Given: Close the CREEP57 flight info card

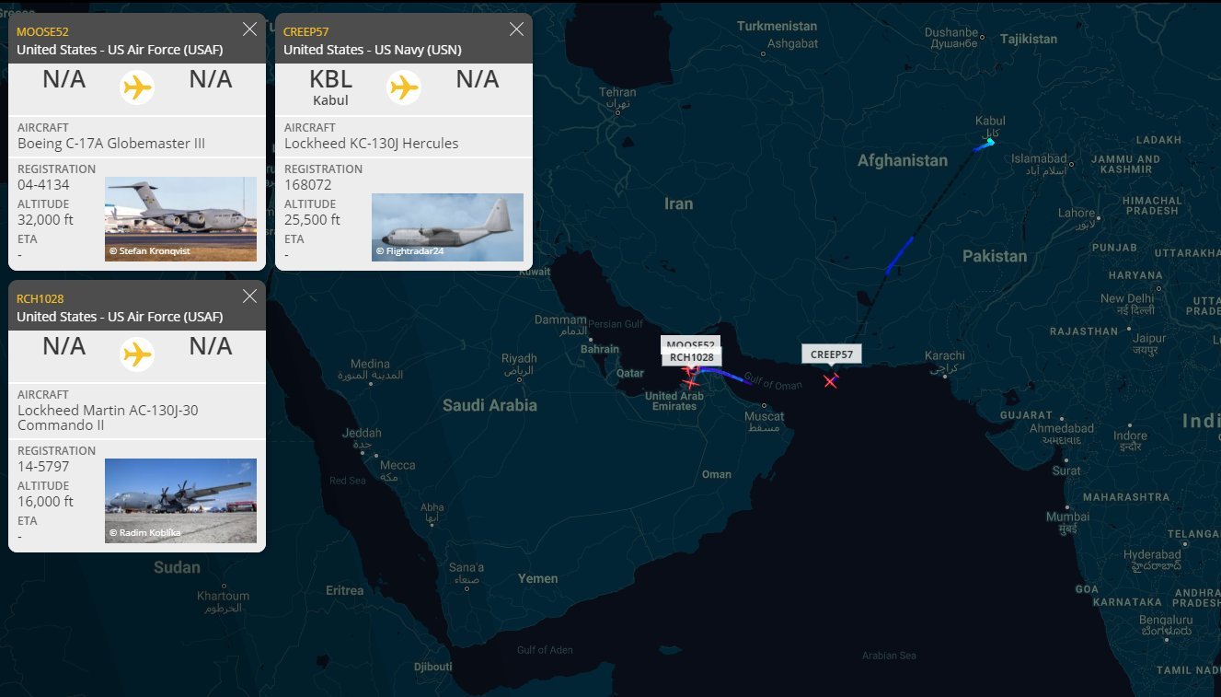Looking at the screenshot, I should pyautogui.click(x=516, y=29).
